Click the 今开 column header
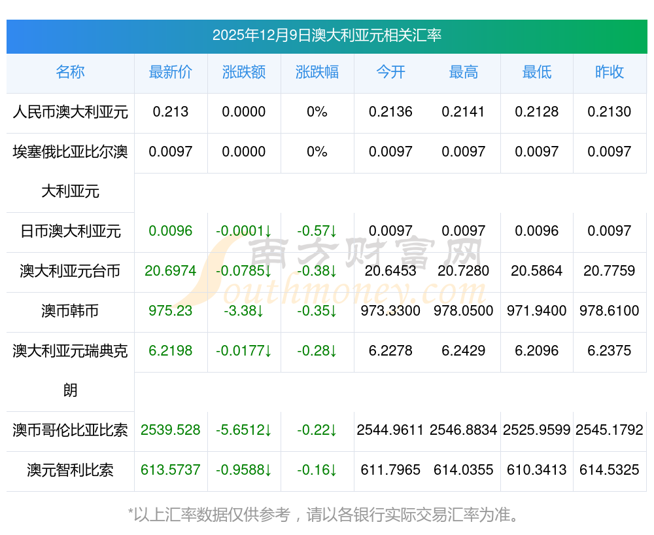 tap(390, 72)
